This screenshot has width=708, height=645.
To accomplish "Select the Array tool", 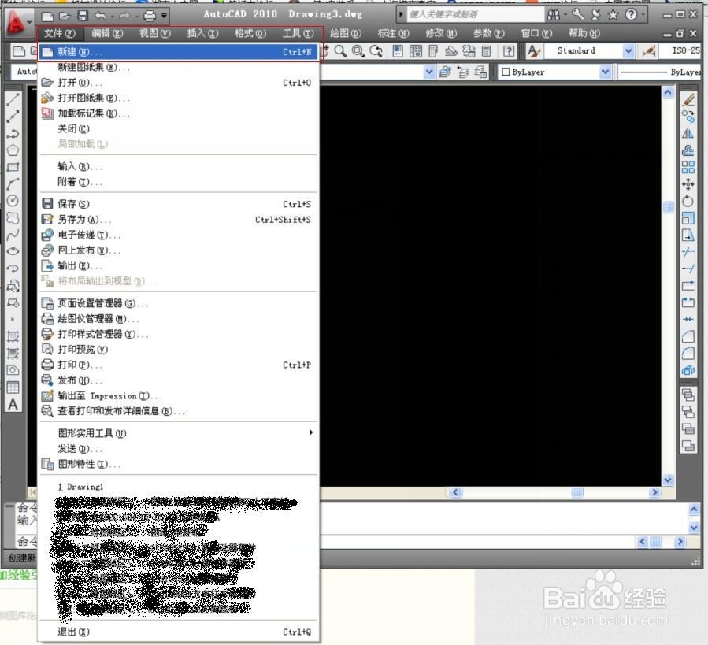I will [688, 167].
